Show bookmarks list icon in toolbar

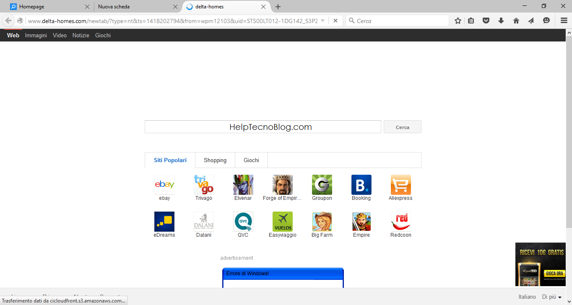click(471, 21)
